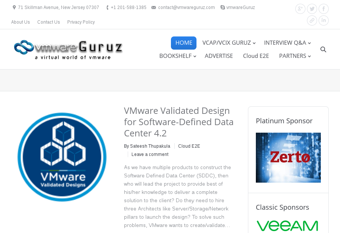Click the Classic Sponsors heading
The image size is (340, 233).
[282, 207]
